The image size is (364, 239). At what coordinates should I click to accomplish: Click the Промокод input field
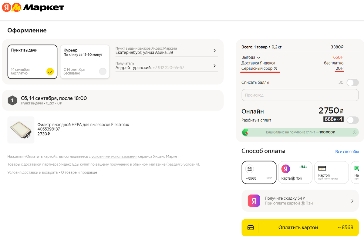(x=300, y=95)
